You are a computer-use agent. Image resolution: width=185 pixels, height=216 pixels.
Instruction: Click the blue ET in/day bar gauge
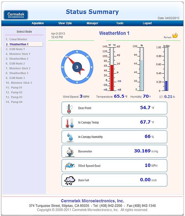[166, 69]
